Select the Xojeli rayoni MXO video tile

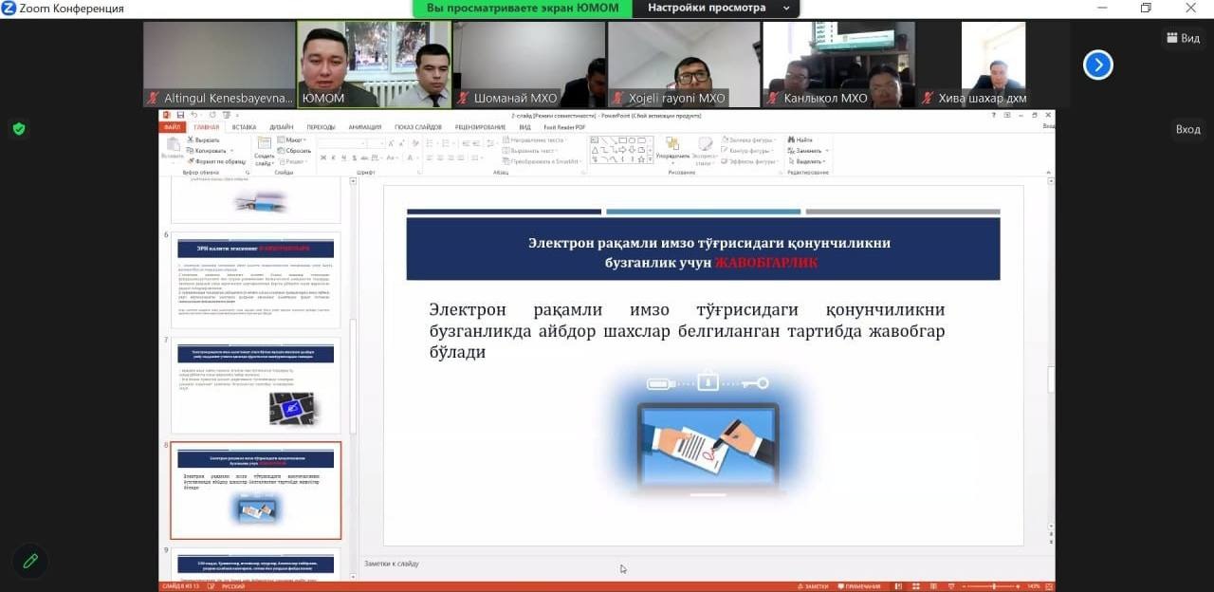683,65
